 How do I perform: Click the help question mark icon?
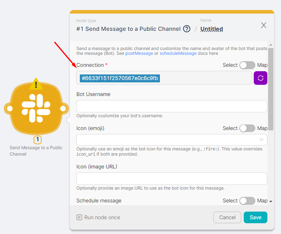click(187, 29)
